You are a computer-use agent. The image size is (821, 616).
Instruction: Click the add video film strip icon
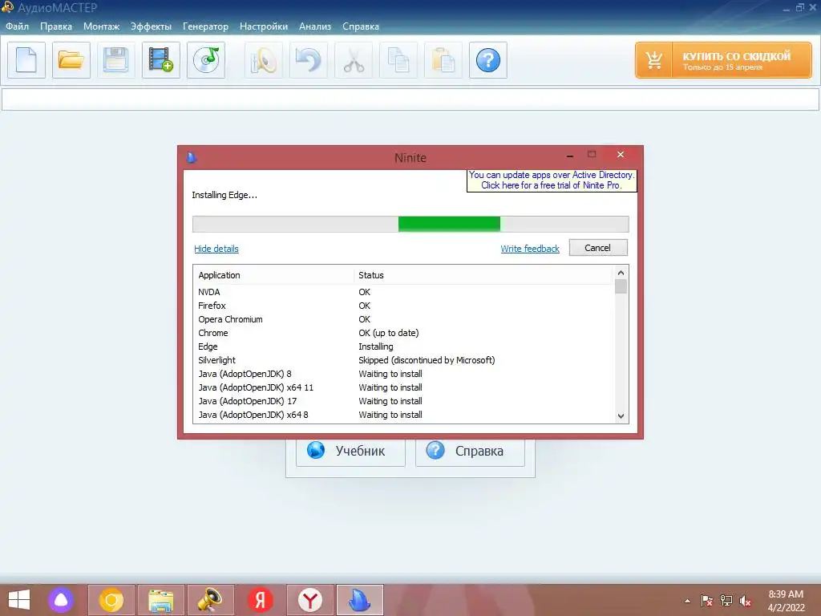click(160, 60)
